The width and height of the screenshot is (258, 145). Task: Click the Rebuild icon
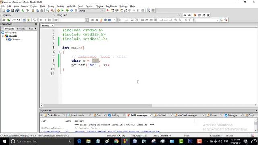[71, 10]
